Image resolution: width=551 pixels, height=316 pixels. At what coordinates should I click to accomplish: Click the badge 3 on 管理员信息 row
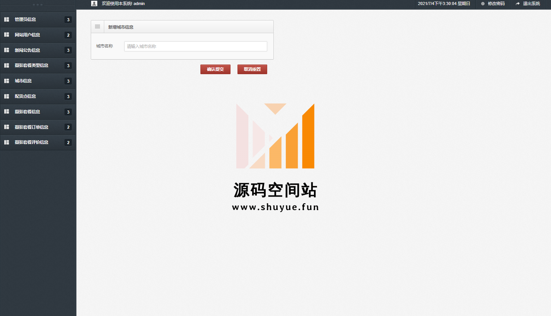[x=68, y=20]
